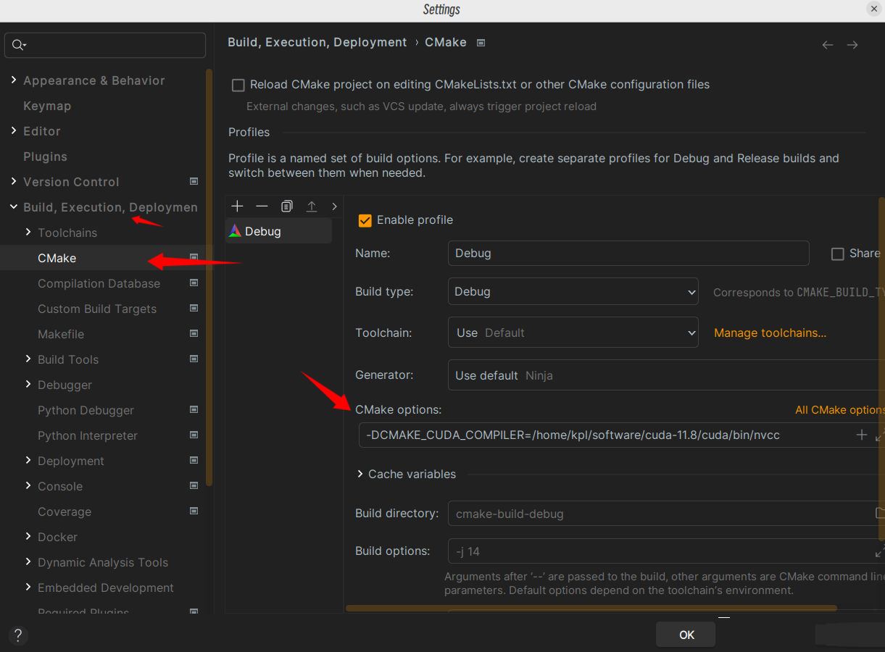Click Build, Execution, Deployment breadcrumb
This screenshot has height=652, width=885.
[x=317, y=43]
